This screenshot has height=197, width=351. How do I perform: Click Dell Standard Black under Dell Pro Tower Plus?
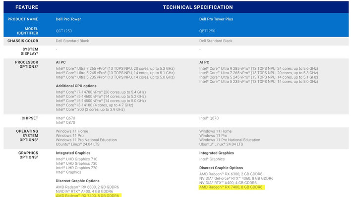point(216,41)
